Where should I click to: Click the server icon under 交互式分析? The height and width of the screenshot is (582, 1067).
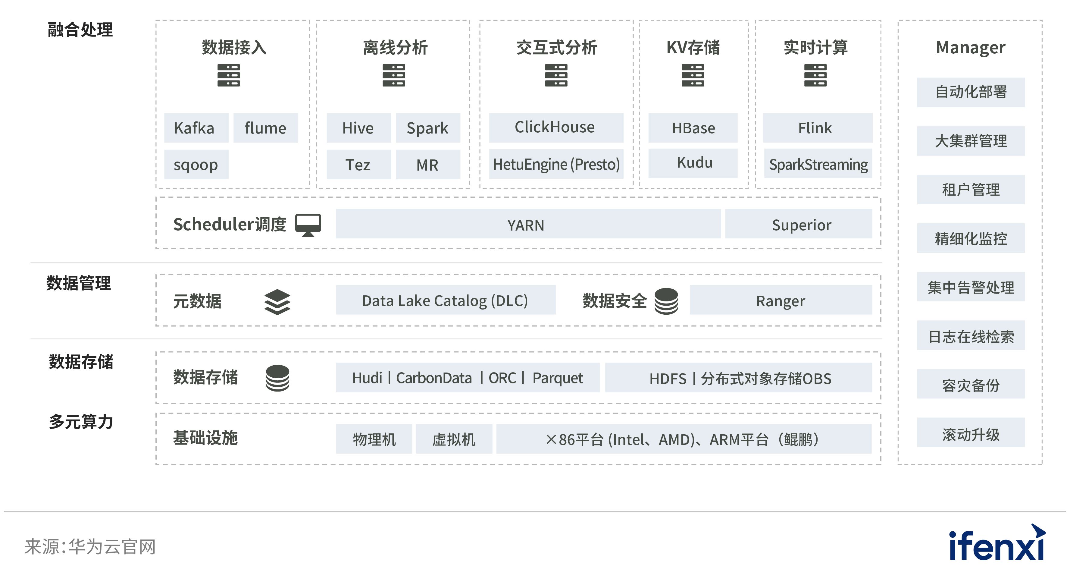[x=556, y=75]
